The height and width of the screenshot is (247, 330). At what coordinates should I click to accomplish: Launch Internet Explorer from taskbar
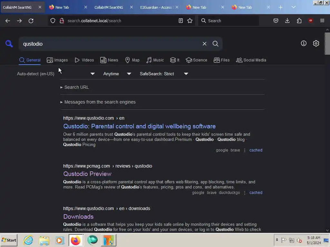point(28,240)
